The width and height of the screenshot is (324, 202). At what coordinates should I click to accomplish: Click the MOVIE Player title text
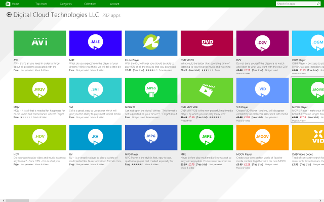[x=300, y=107]
